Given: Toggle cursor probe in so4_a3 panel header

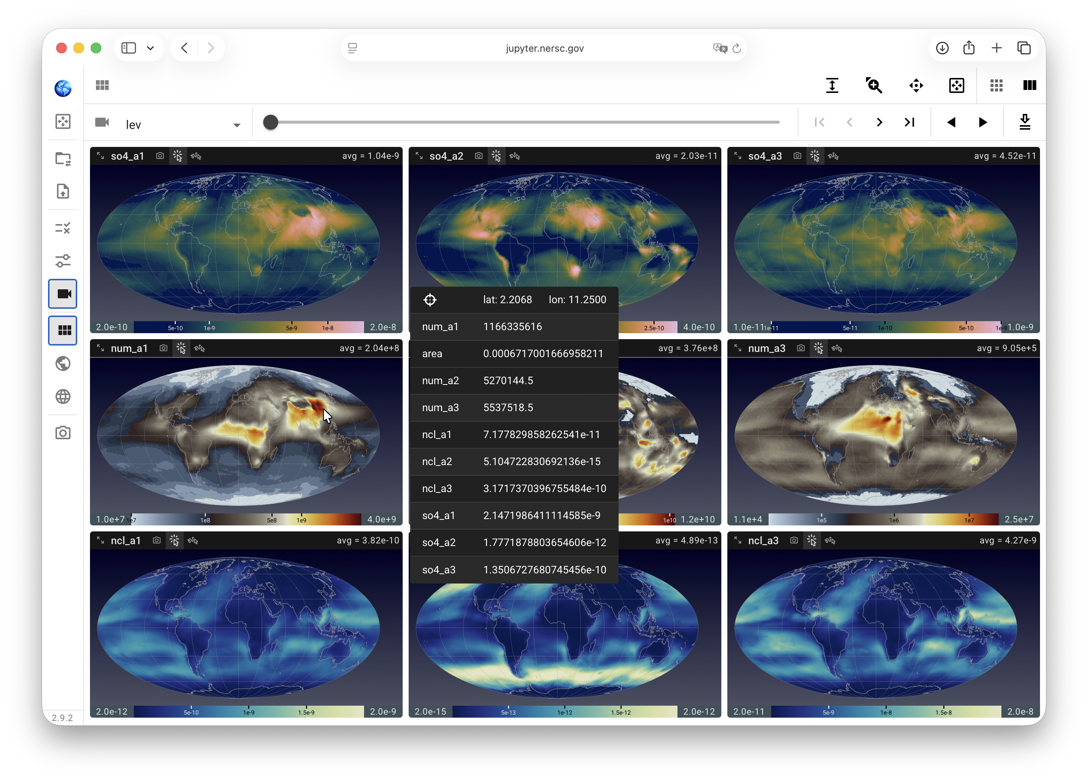Looking at the screenshot, I should (x=815, y=156).
